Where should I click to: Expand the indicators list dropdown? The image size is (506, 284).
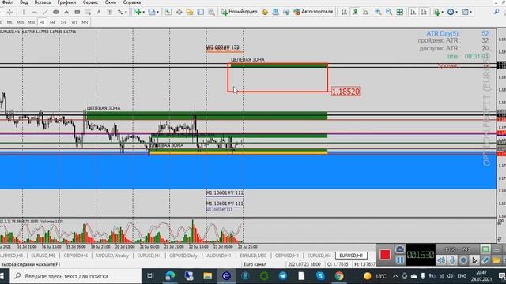tap(442, 12)
